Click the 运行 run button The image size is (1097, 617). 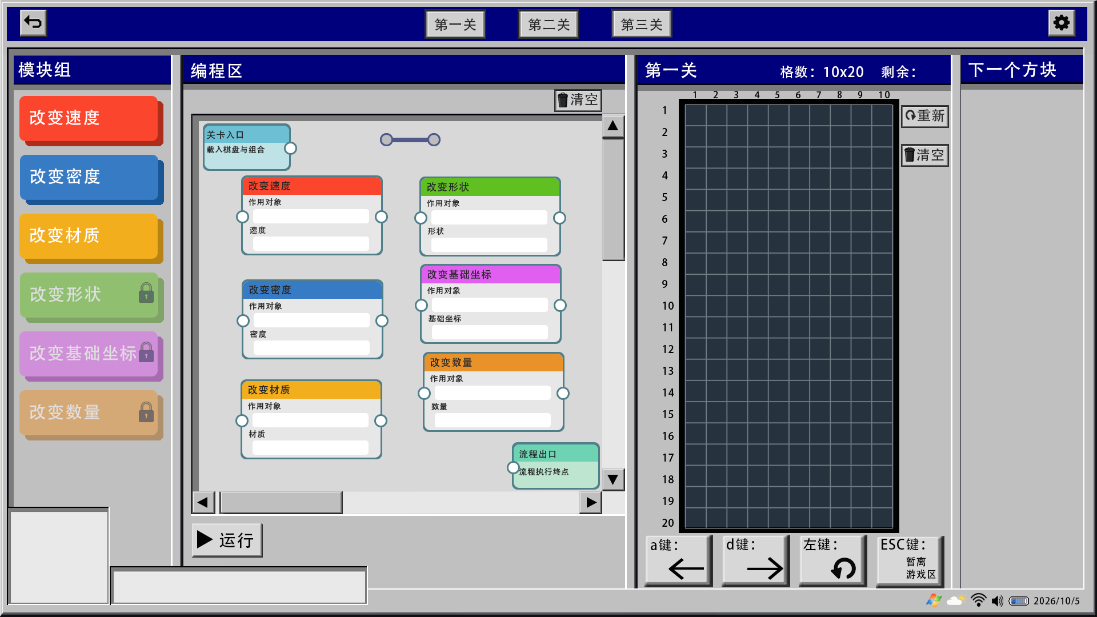[227, 540]
